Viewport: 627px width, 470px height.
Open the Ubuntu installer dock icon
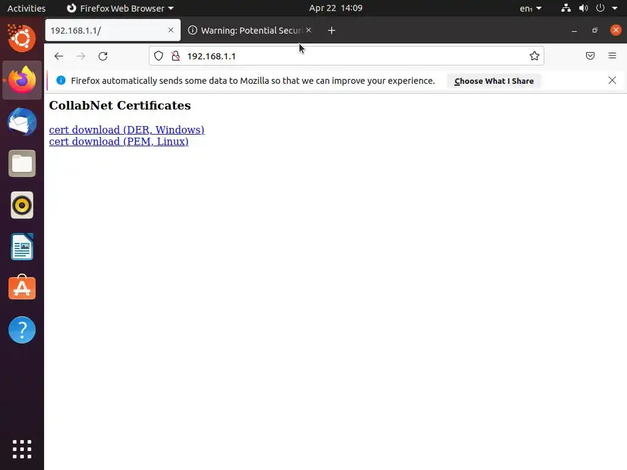coord(22,39)
